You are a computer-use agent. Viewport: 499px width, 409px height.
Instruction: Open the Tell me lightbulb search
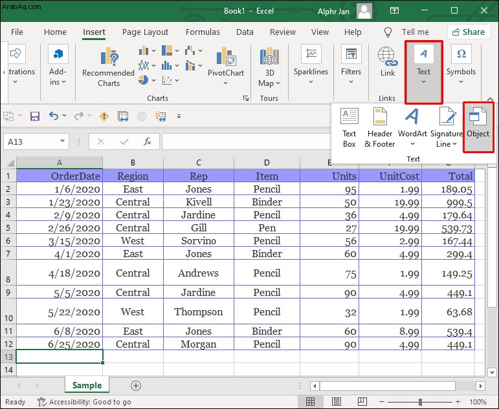pyautogui.click(x=388, y=32)
